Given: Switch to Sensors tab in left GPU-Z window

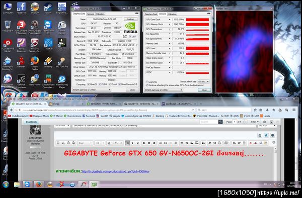Looking at the screenshot, I should pyautogui.click(x=91, y=14).
